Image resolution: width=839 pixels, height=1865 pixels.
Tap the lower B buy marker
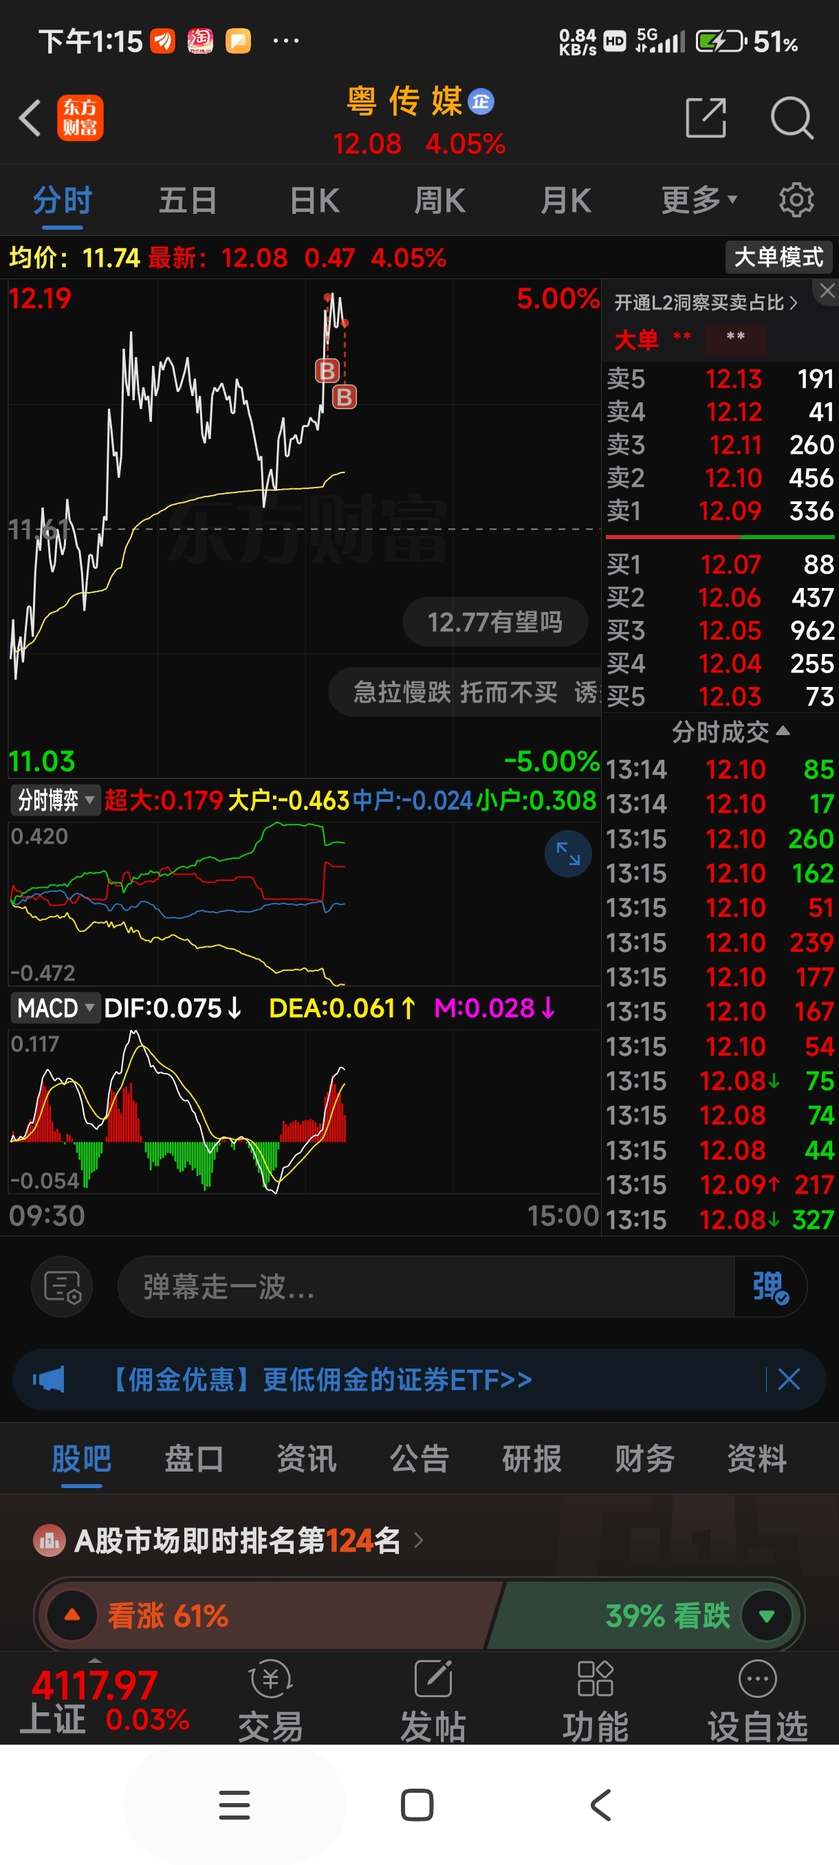tap(345, 397)
